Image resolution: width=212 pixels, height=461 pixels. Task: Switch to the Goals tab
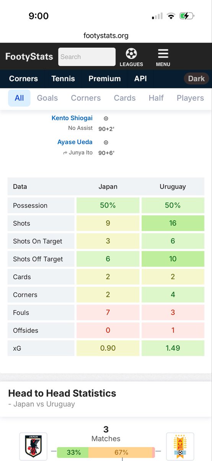pyautogui.click(x=47, y=98)
